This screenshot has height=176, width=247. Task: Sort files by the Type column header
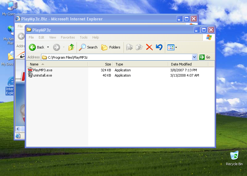(x=140, y=64)
